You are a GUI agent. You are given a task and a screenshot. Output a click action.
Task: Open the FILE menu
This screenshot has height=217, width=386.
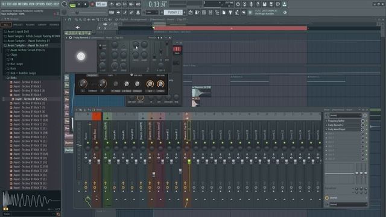(x=4, y=4)
